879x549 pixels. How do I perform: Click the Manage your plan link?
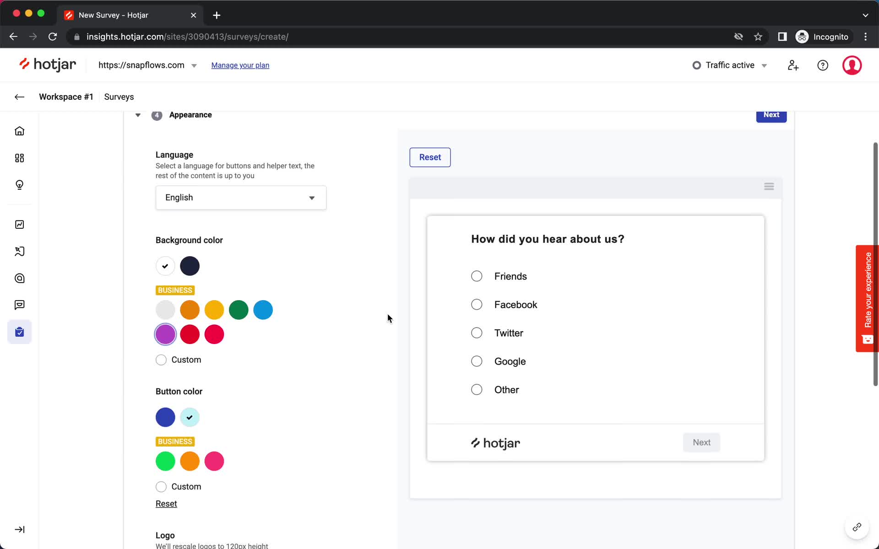coord(240,65)
